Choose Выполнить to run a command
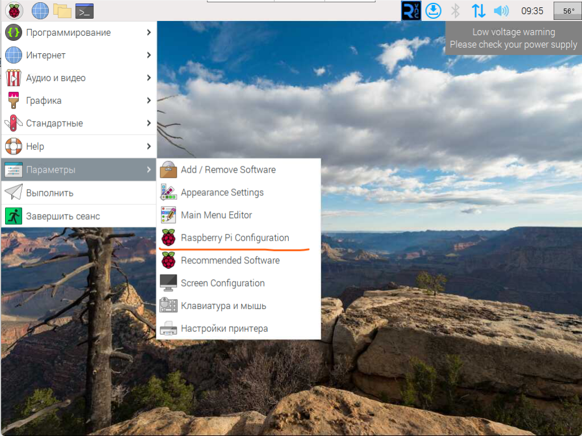The height and width of the screenshot is (436, 582). pos(78,192)
